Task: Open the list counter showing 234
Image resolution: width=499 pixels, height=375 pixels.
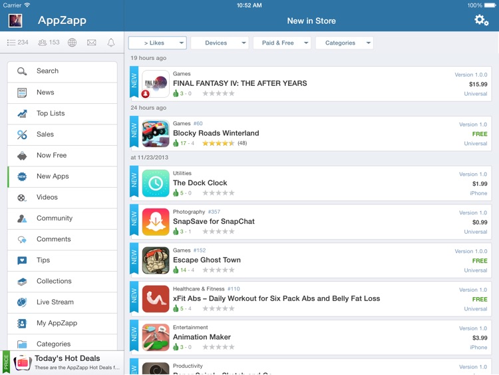Action: tap(18, 43)
